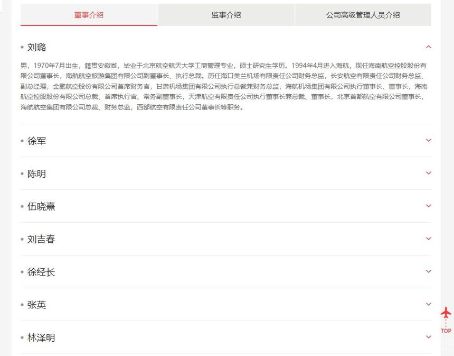Expand the 徐军 director entry

tap(429, 140)
